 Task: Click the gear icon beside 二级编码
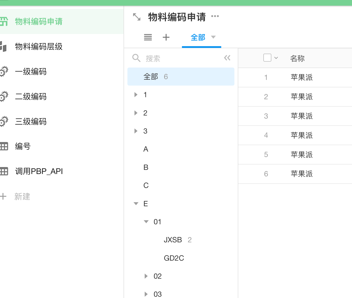point(4,96)
